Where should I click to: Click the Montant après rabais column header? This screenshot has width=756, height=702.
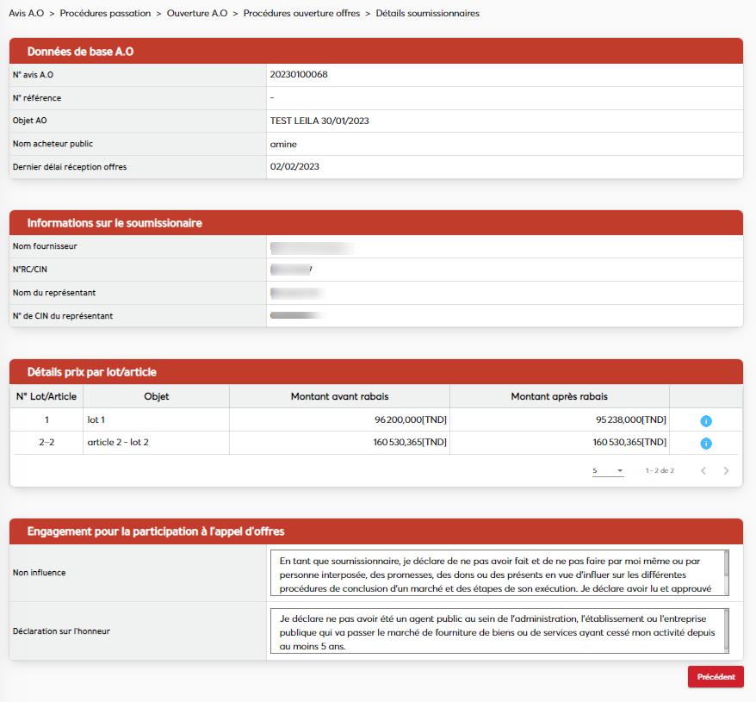point(559,396)
